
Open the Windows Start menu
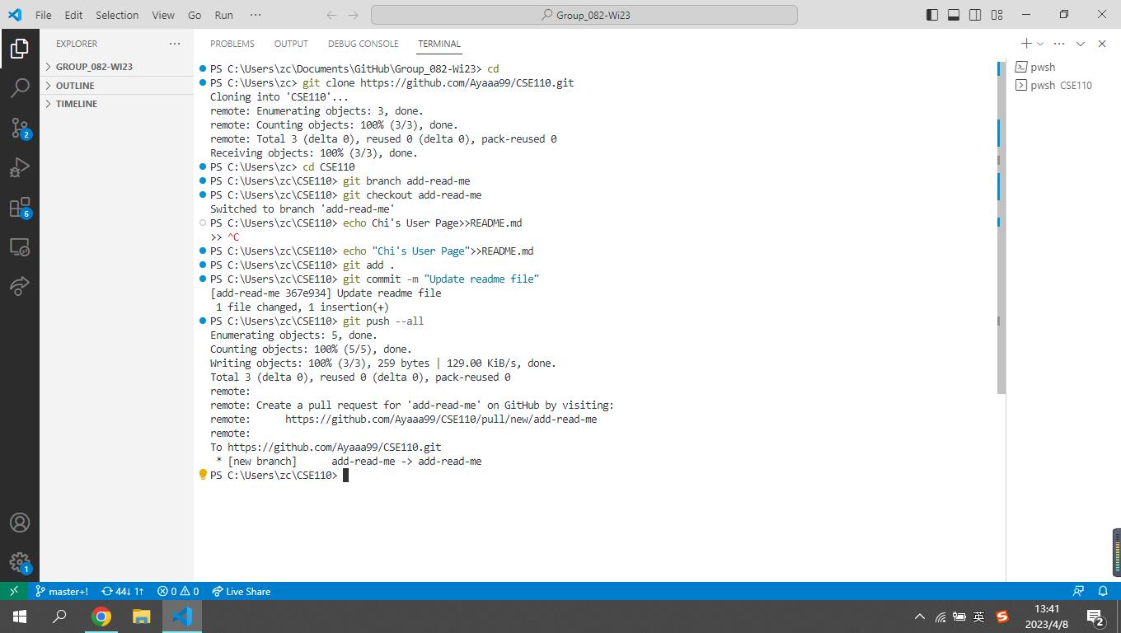pos(20,617)
